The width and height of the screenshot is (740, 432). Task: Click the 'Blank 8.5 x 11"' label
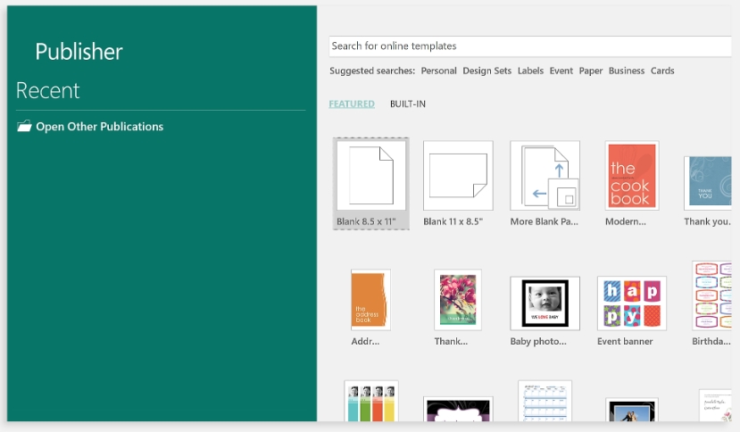click(x=366, y=221)
